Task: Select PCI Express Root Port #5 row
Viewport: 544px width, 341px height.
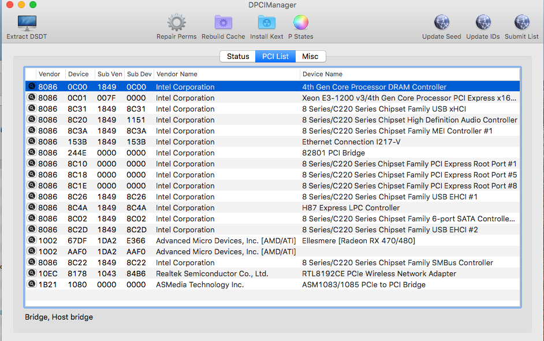Action: coord(273,175)
